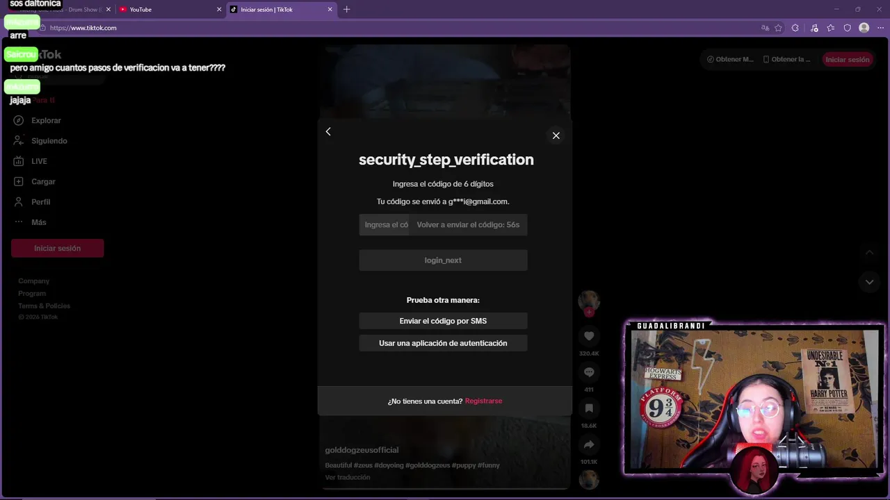
Task: View site information lock icon
Action: [42, 28]
